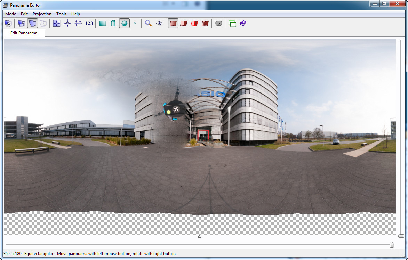Viewport: 408px width, 260px height.
Task: Select the arrow pointer image selection tool
Action: tap(8, 23)
